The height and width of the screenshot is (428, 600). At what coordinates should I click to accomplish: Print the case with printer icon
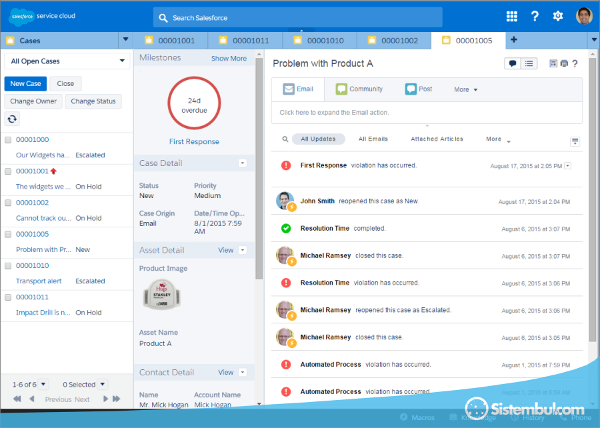pyautogui.click(x=564, y=63)
